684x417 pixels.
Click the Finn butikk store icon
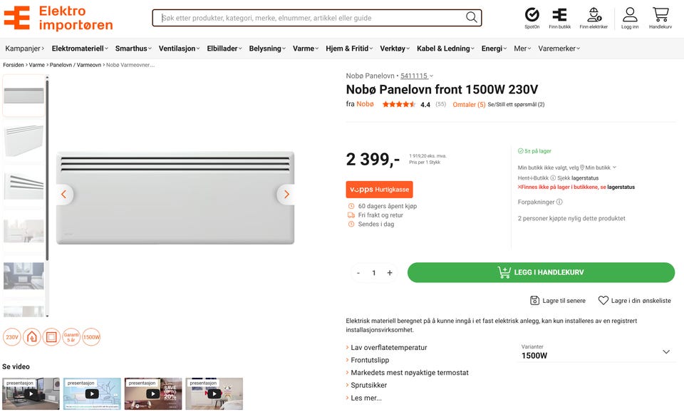tap(559, 14)
